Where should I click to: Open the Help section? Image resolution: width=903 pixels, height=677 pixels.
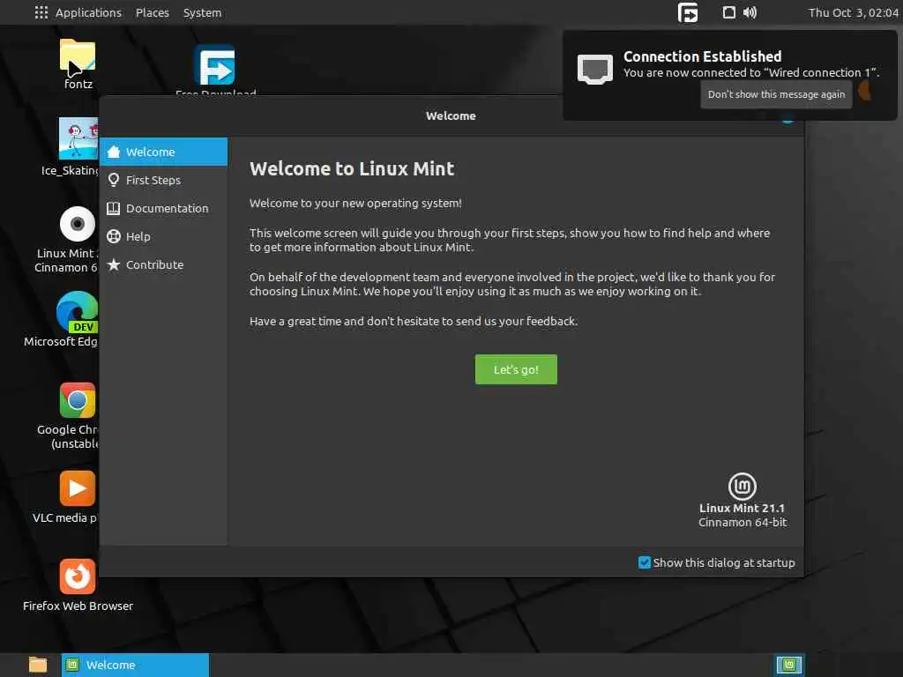[163, 236]
